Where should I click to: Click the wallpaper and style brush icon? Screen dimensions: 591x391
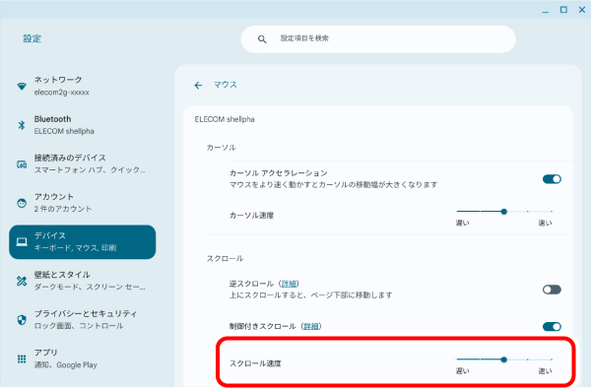tap(22, 281)
